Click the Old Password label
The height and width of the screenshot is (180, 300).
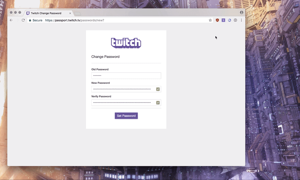coord(100,69)
